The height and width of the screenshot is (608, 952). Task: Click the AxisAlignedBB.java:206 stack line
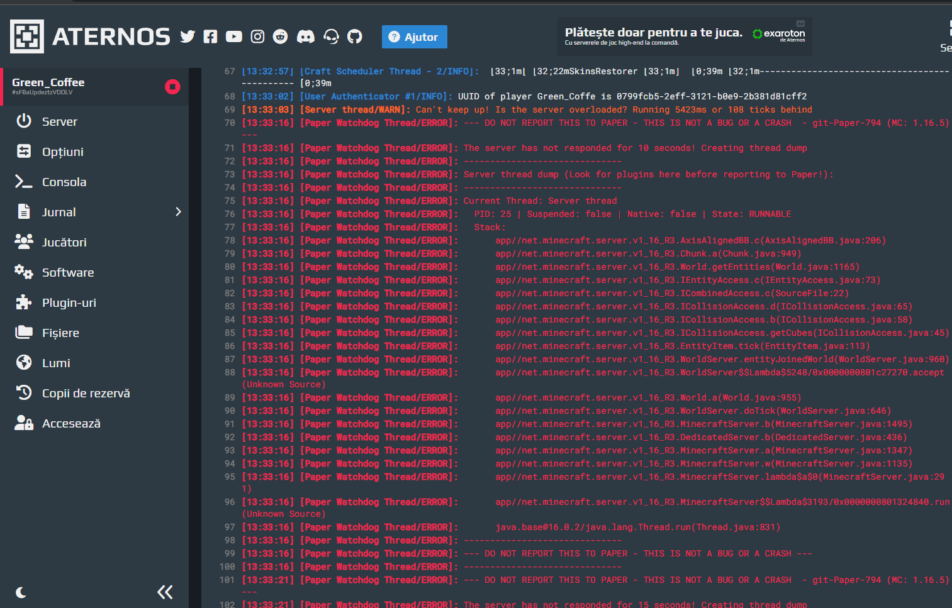[691, 240]
